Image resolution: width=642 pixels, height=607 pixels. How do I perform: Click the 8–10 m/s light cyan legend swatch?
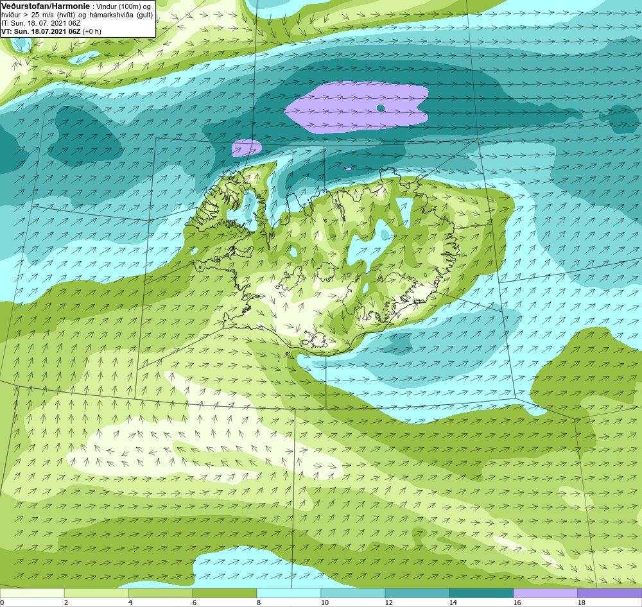pos(289,594)
